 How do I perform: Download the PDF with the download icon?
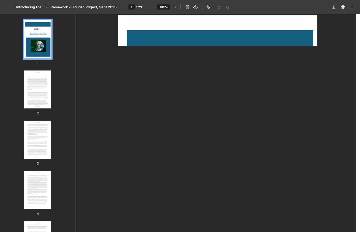coord(334,7)
